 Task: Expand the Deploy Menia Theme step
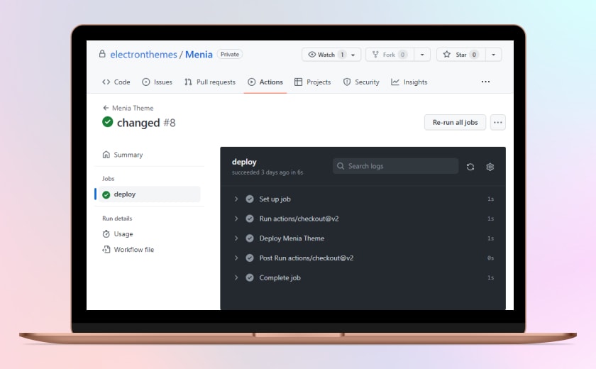tap(236, 238)
